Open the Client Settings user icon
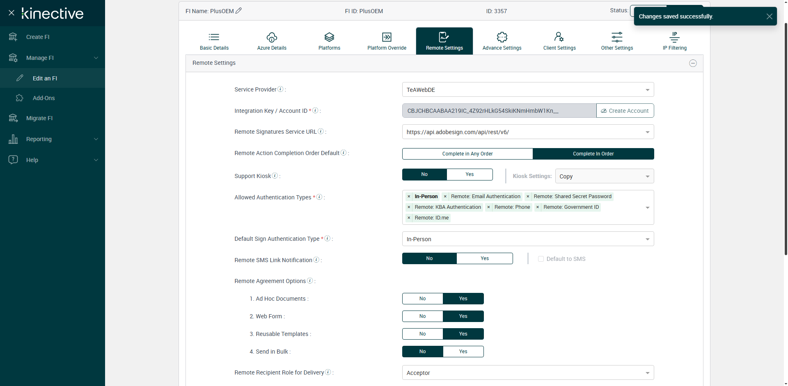The image size is (788, 386). 559,37
